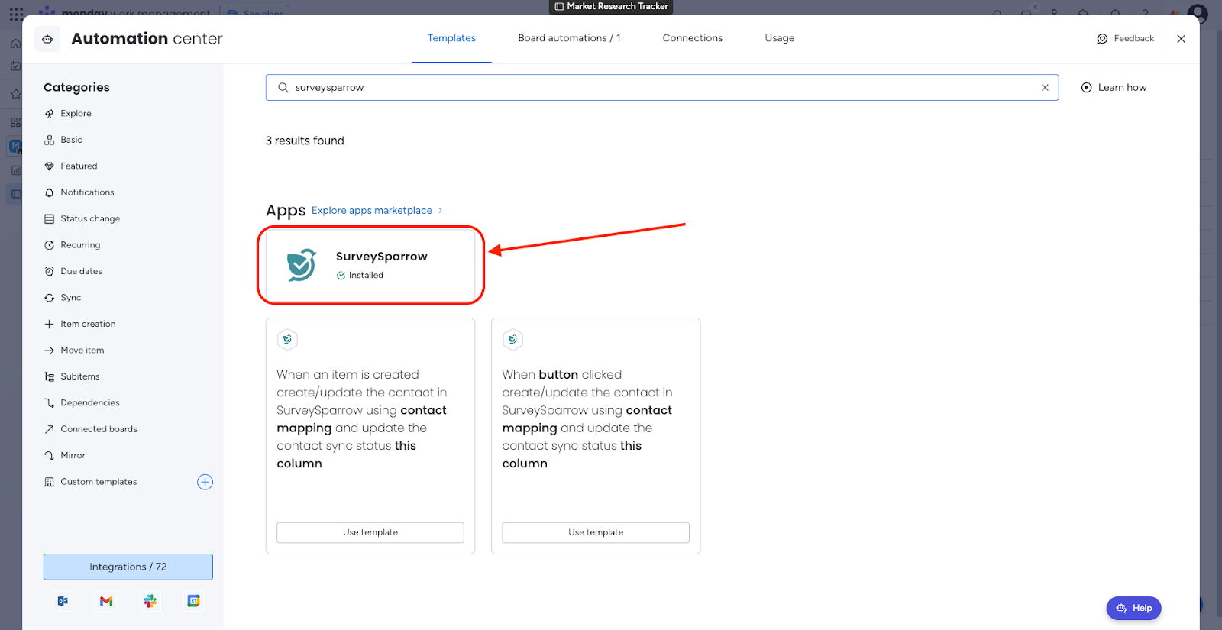Open the Google Calendar integration icon
This screenshot has width=1222, height=630.
click(x=194, y=601)
